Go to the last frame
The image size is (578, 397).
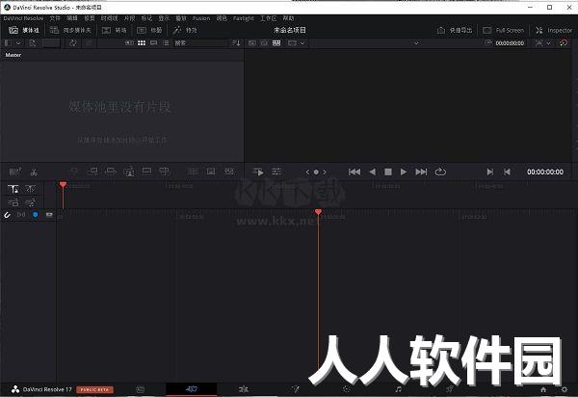pos(421,172)
